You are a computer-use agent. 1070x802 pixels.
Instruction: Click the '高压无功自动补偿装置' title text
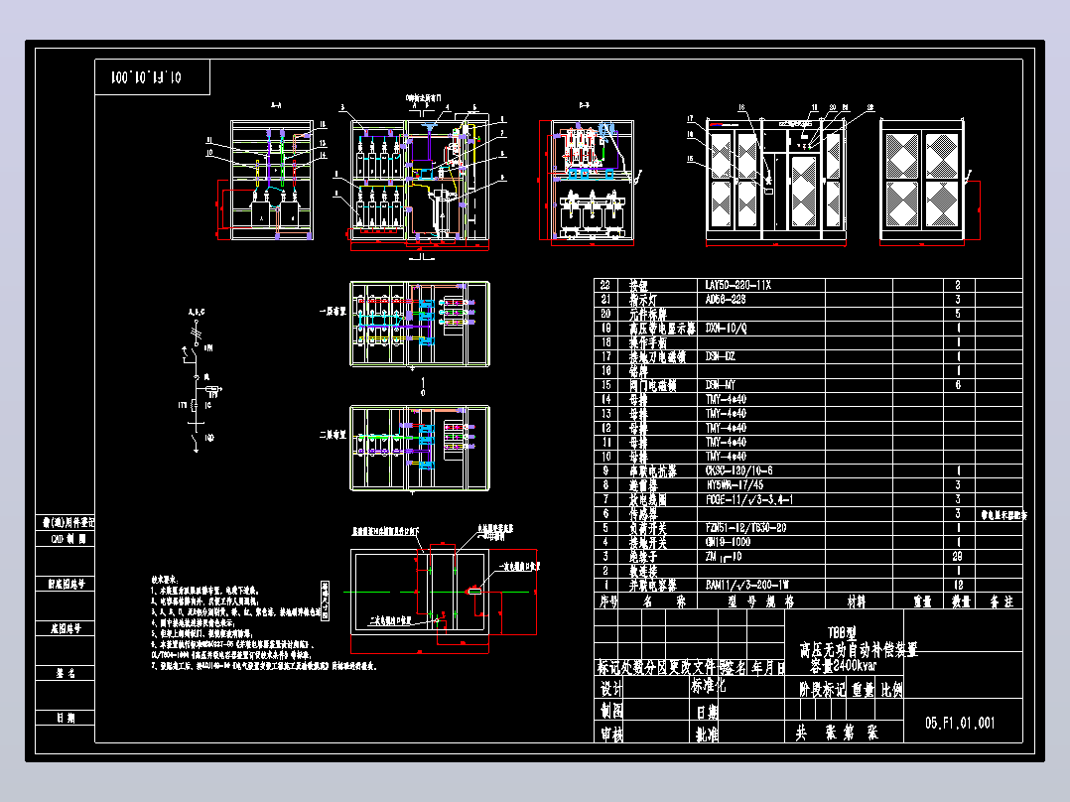859,649
